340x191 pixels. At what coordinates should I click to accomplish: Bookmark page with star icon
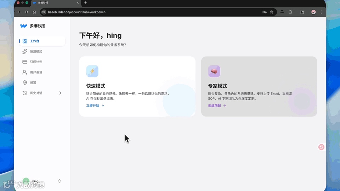point(272,12)
